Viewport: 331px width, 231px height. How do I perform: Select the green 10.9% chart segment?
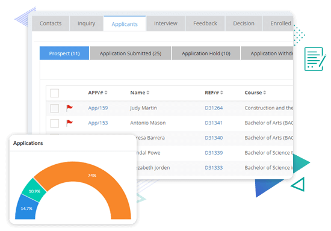(x=34, y=191)
